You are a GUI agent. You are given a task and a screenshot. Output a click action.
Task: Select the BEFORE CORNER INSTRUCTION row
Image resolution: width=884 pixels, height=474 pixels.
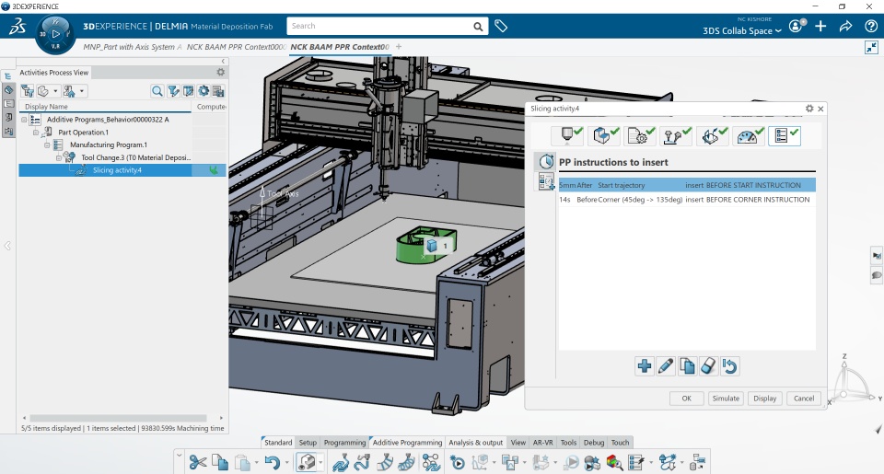tap(687, 200)
